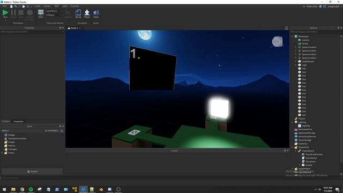Click the Filter Properties input field
343x193 pixels.
tap(32, 32)
